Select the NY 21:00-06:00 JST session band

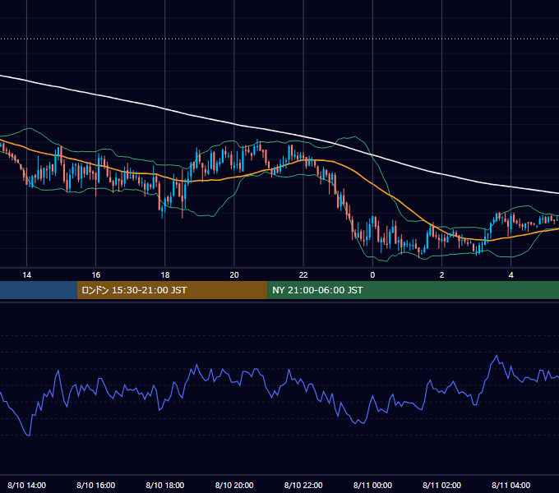click(x=413, y=290)
